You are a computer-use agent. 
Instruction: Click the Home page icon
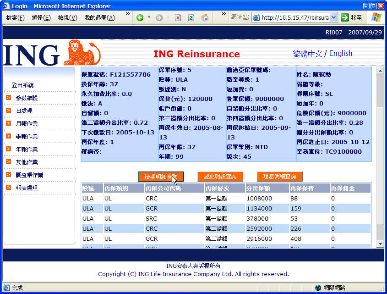(205, 17)
